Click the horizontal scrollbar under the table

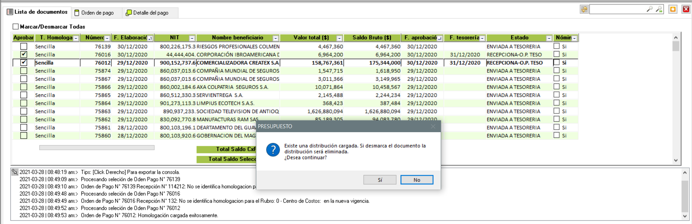[x=97, y=148]
